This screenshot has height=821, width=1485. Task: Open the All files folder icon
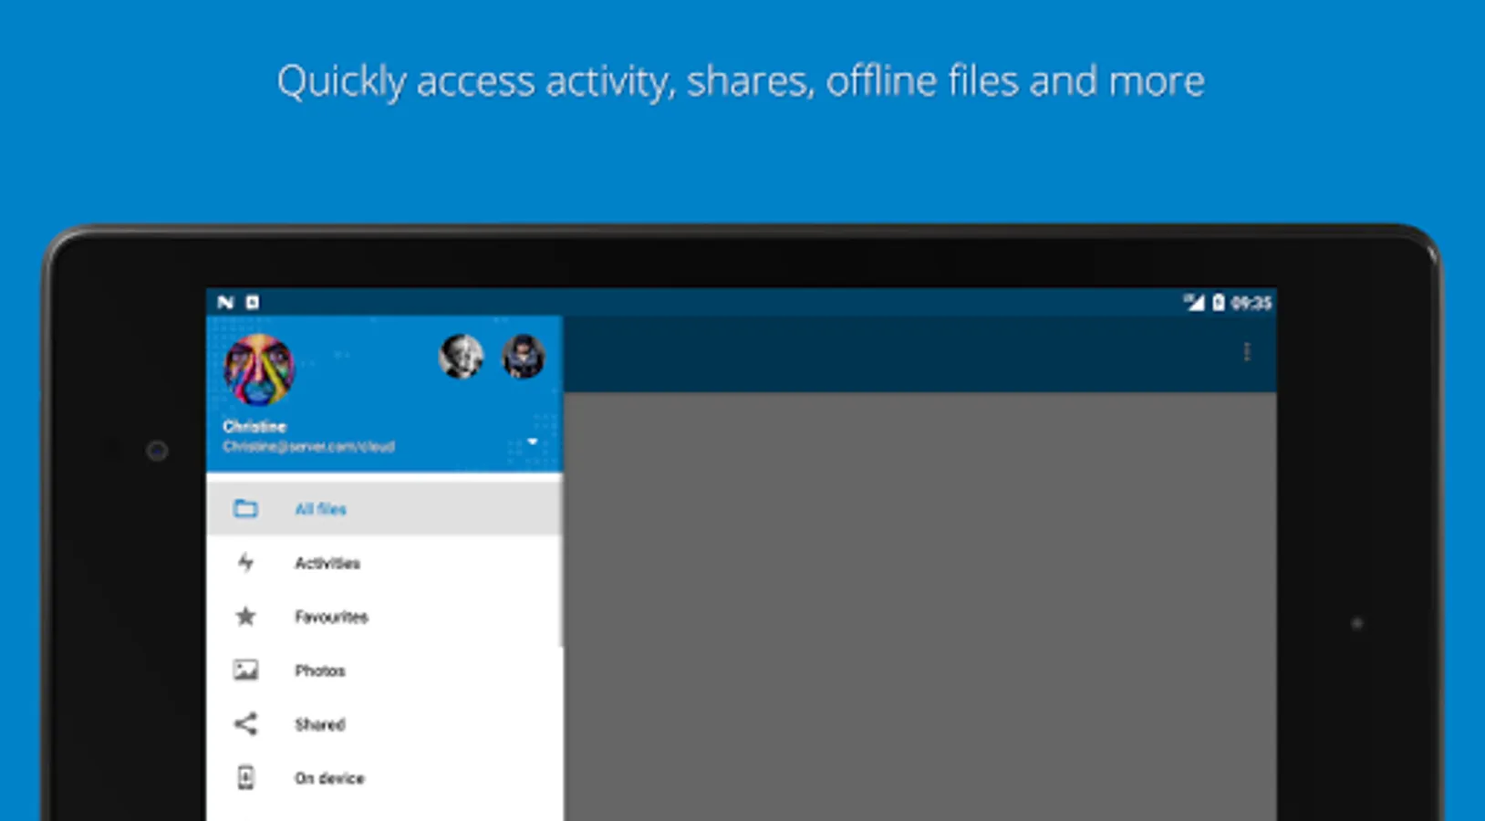click(245, 508)
